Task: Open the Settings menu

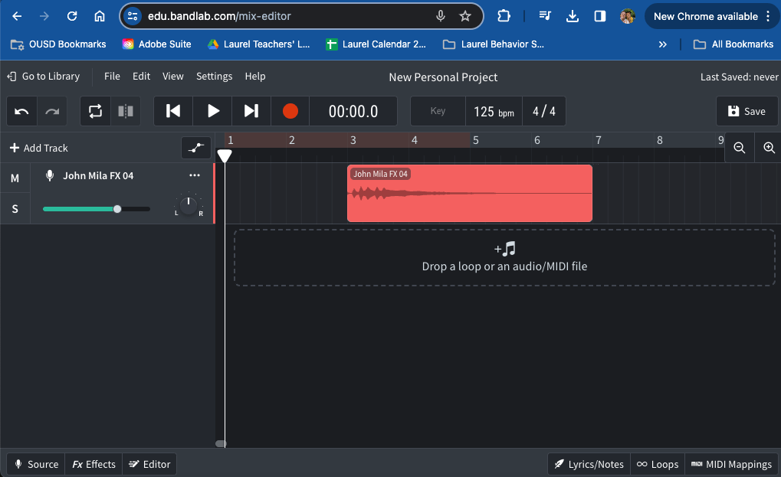Action: 214,76
